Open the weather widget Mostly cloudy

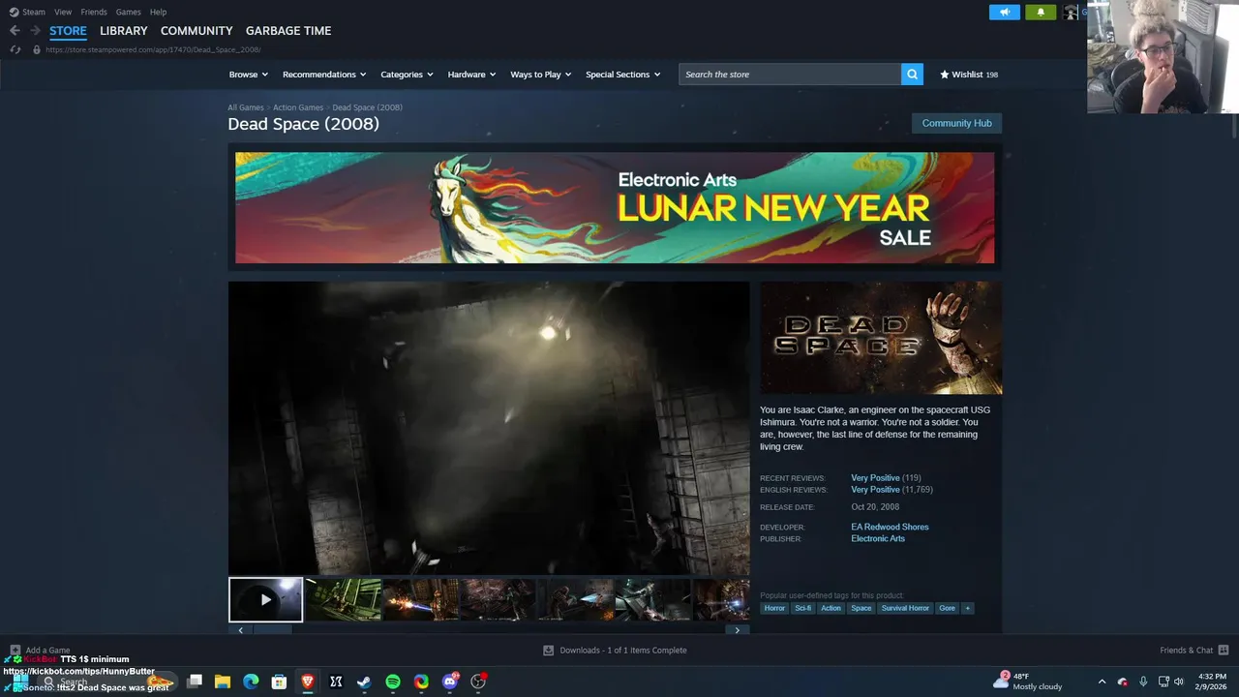tap(1029, 682)
